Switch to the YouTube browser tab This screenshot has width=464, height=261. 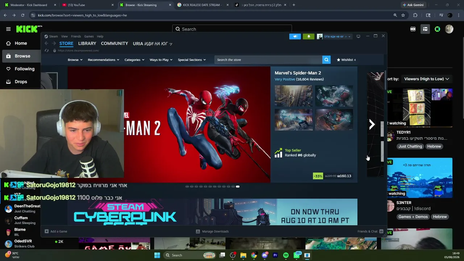pyautogui.click(x=87, y=5)
